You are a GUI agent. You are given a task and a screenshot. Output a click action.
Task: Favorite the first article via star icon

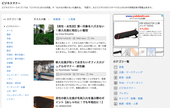[x=89, y=38]
